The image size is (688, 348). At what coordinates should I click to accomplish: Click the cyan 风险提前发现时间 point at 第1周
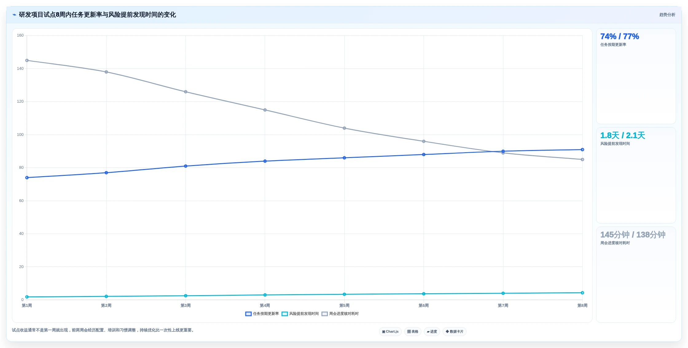coord(27,297)
